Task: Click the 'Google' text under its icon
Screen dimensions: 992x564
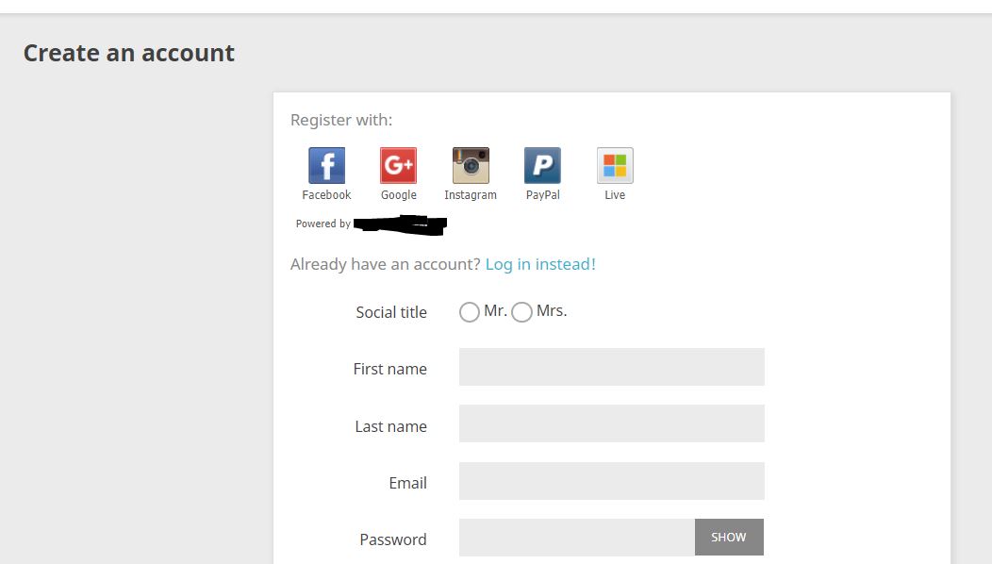Action: (398, 195)
